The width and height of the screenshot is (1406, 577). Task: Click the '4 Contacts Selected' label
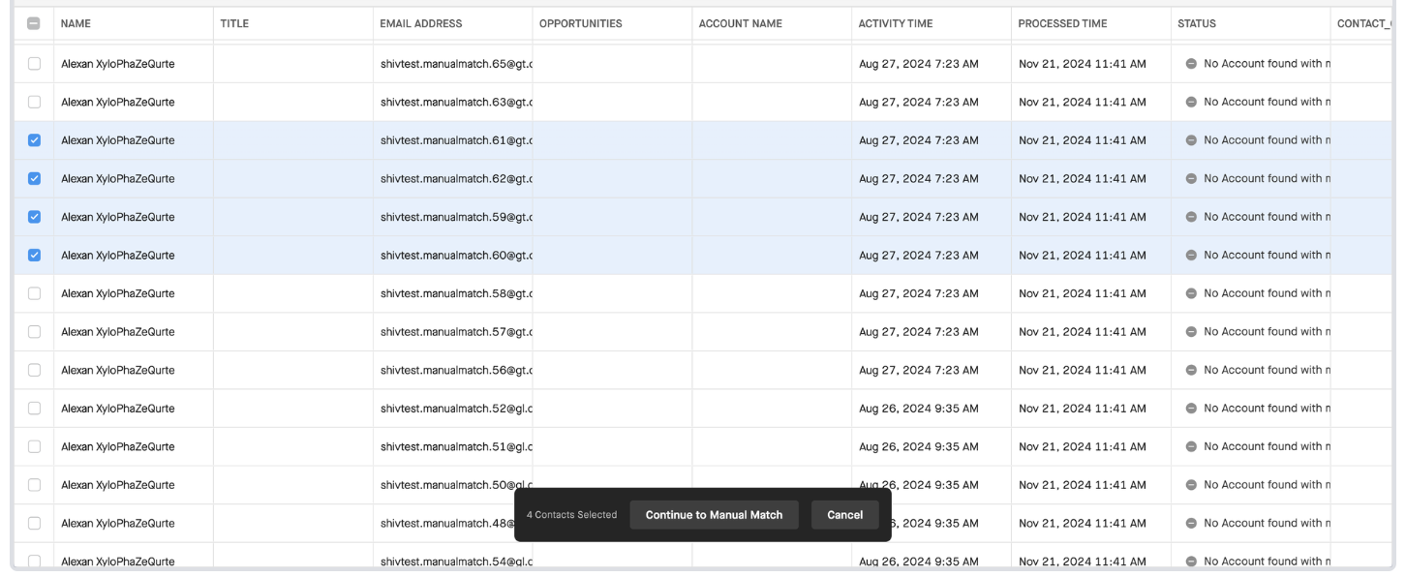[571, 515]
